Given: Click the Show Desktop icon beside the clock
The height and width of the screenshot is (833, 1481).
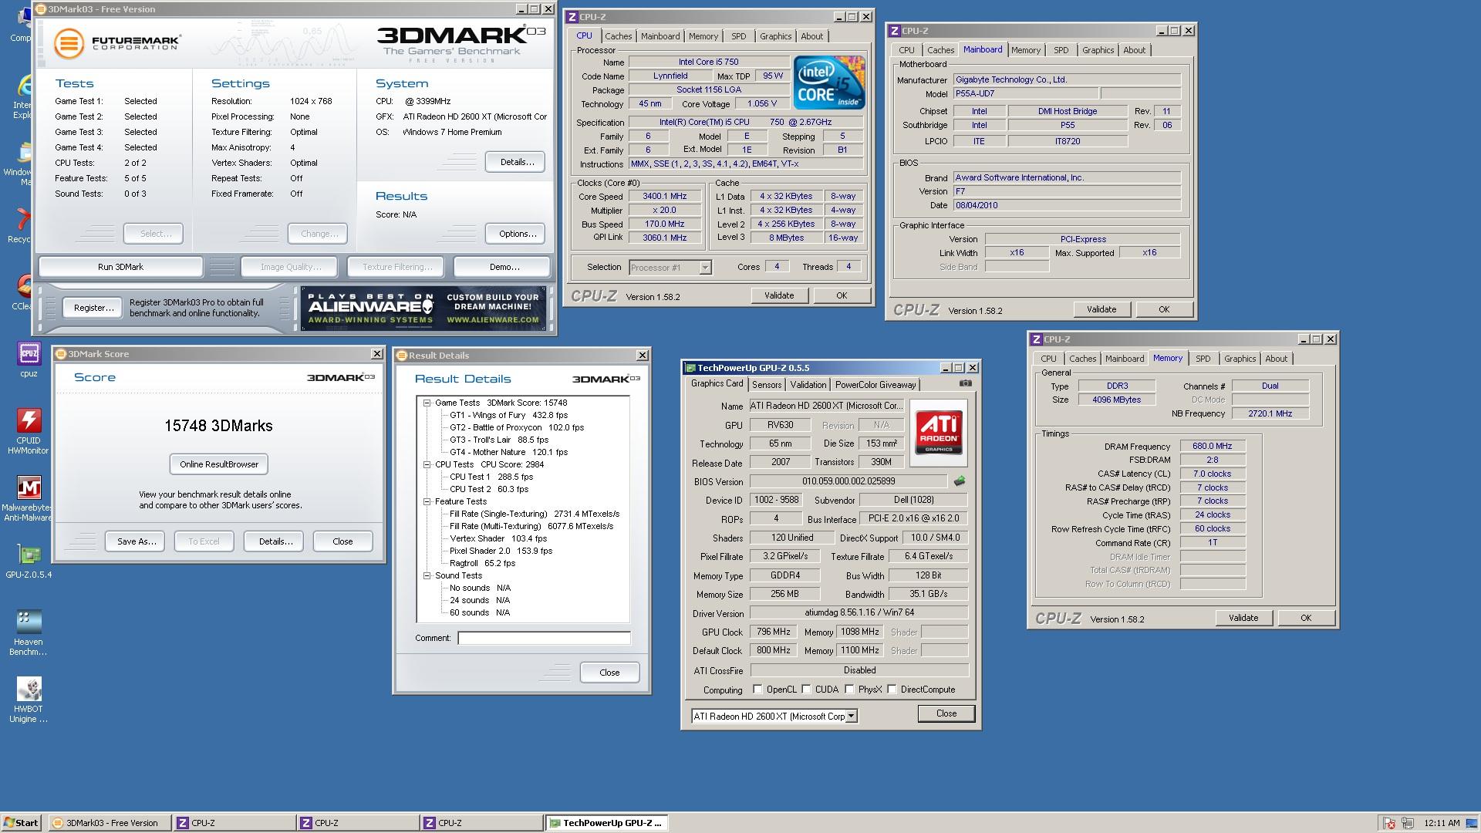Looking at the screenshot, I should [1472, 823].
